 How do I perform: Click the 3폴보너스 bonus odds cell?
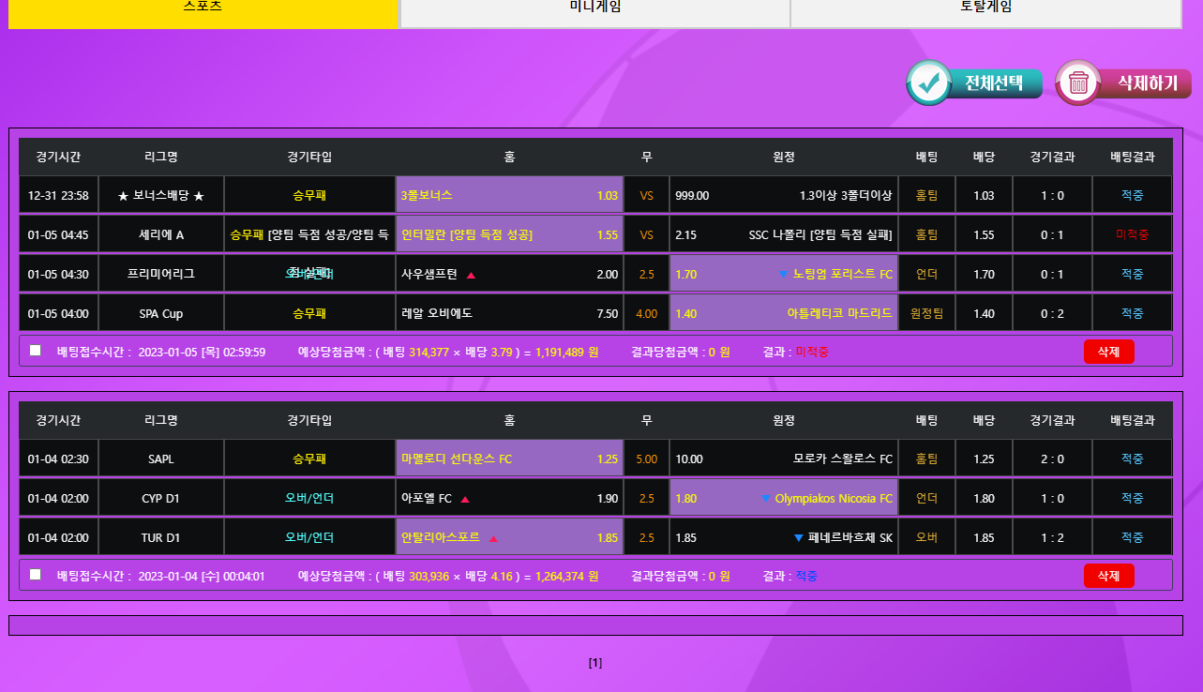(509, 196)
